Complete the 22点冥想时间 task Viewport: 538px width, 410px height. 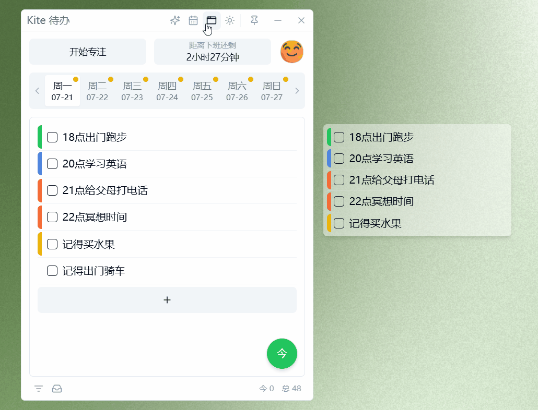click(x=52, y=217)
